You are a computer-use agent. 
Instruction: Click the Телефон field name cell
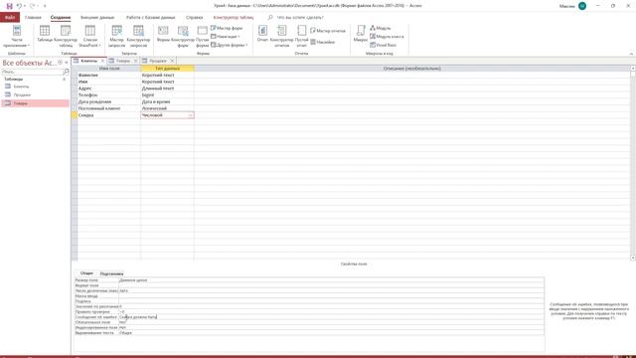(x=108, y=95)
